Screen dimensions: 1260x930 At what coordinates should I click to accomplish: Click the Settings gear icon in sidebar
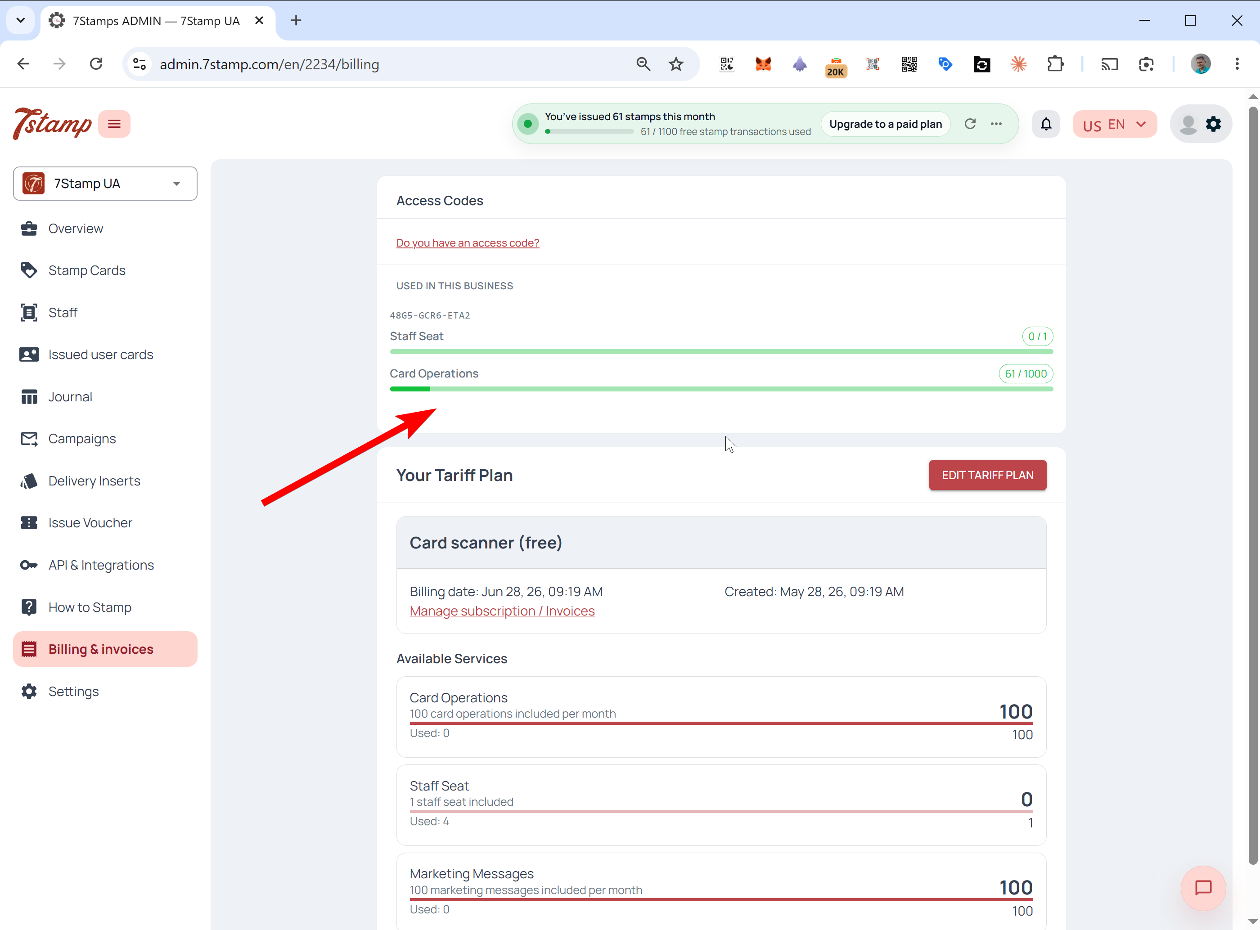pos(29,691)
